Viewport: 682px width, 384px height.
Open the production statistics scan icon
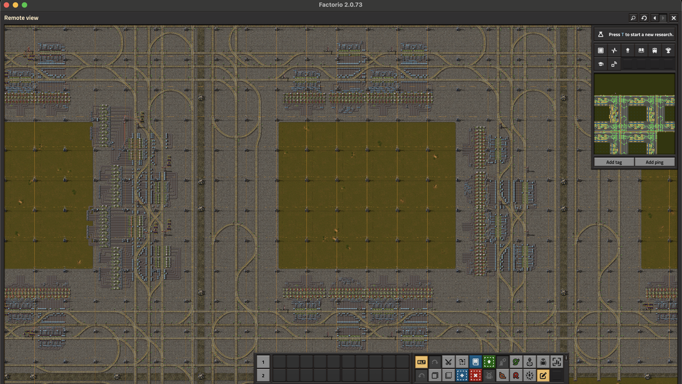click(x=556, y=362)
